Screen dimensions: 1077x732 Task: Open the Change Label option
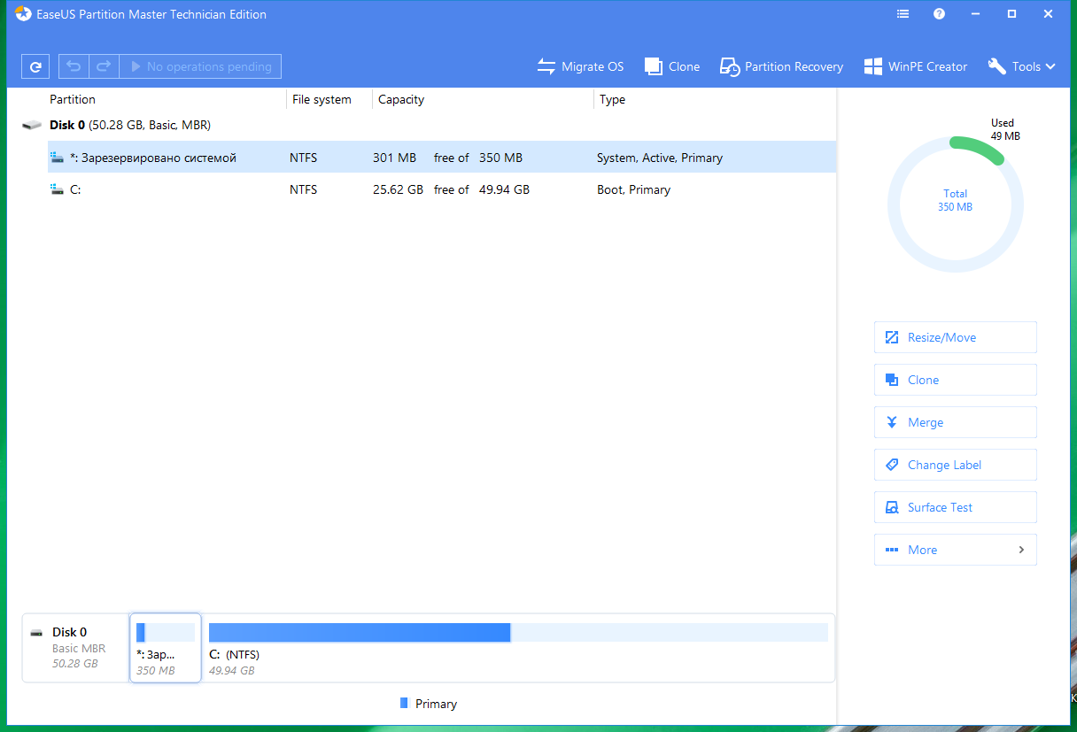point(955,465)
